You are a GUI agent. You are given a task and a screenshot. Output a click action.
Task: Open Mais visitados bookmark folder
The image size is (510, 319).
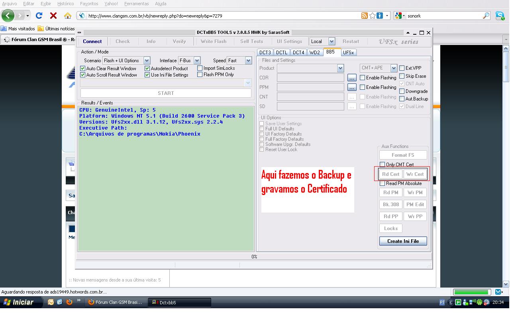pyautogui.click(x=18, y=29)
